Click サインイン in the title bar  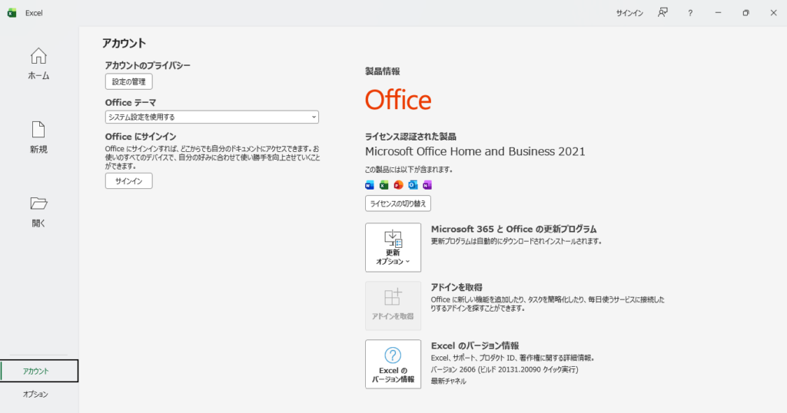coord(629,13)
